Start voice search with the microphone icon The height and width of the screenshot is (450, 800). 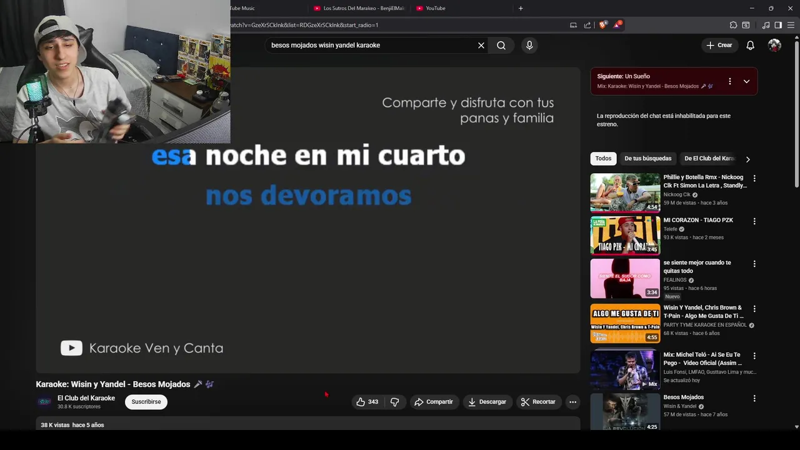(529, 45)
